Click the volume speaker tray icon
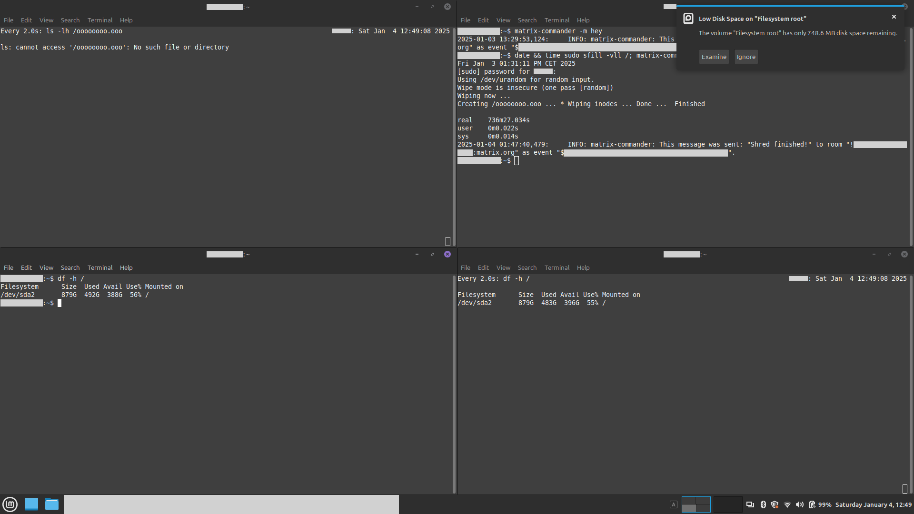Screen dimensions: 914x514 [x=799, y=504]
